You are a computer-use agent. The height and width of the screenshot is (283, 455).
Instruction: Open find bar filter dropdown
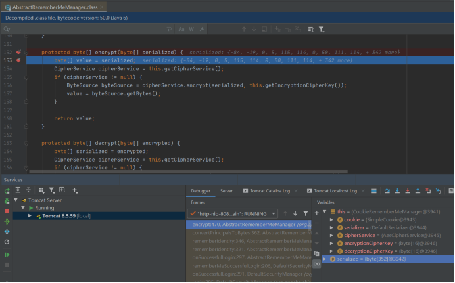pos(322,29)
